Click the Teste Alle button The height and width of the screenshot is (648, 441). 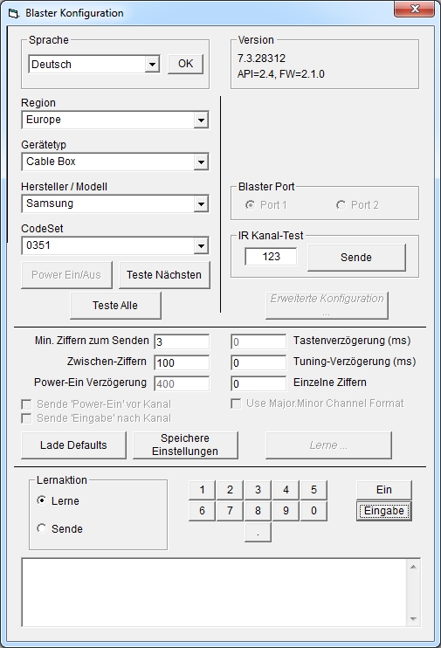pos(115,306)
